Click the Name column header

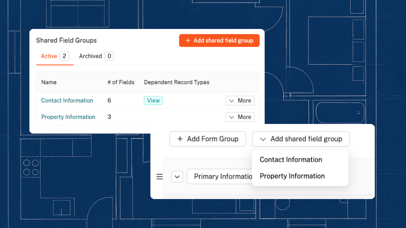(x=49, y=82)
